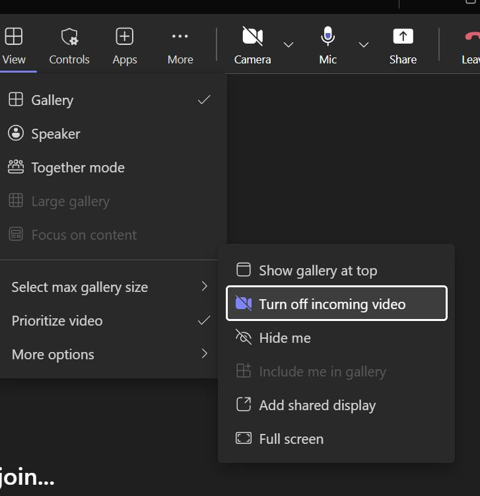Open the Apps plus icon

click(x=125, y=36)
